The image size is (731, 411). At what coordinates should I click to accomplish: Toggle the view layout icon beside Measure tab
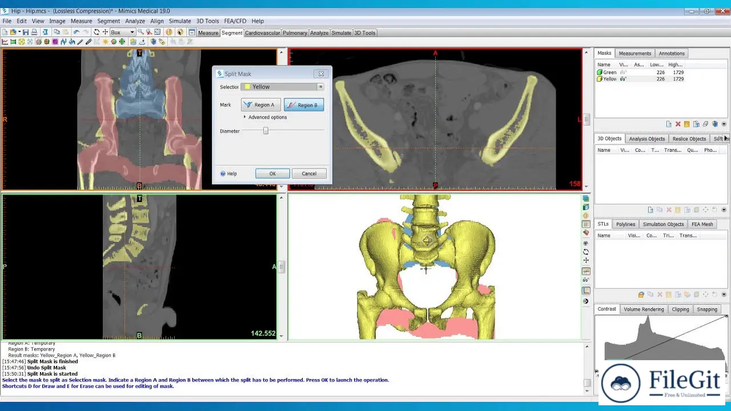(192, 33)
